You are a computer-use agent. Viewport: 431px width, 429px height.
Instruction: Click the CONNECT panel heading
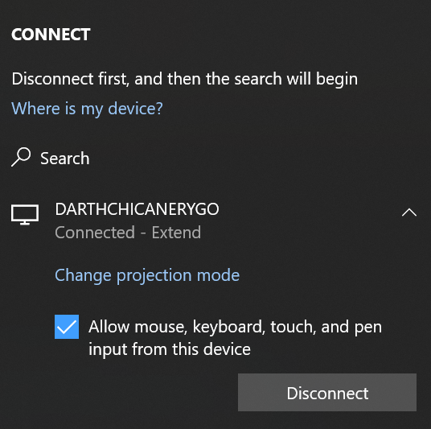pos(51,35)
